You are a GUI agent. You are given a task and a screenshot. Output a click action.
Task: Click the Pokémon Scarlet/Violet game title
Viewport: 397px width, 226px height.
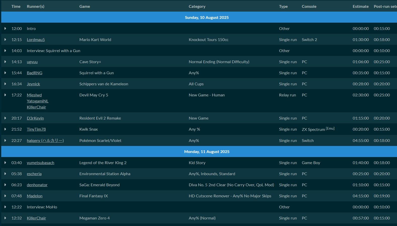tap(100, 140)
